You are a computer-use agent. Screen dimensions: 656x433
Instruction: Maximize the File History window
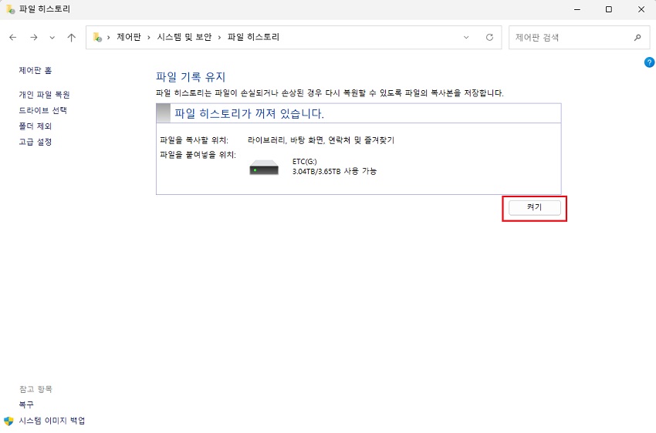609,9
